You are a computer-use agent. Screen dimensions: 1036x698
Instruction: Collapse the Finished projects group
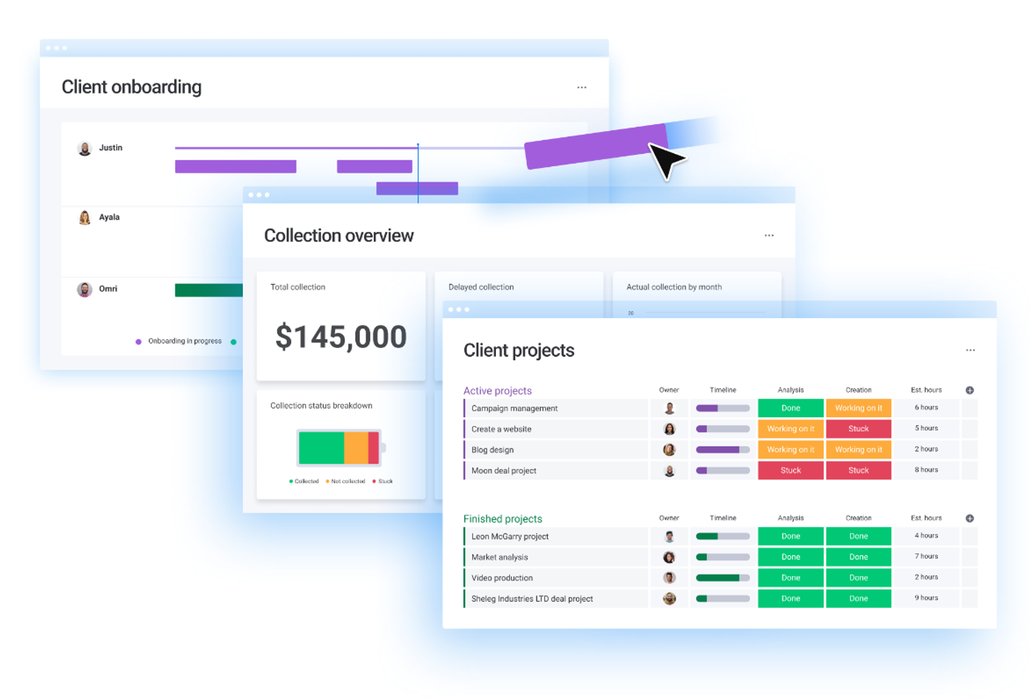tap(502, 519)
